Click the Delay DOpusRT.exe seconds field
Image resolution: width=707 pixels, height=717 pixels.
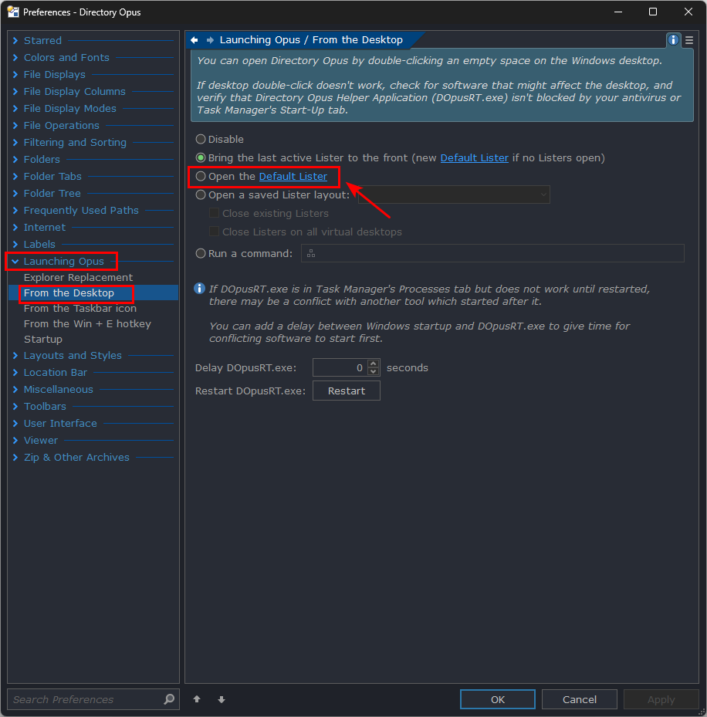click(340, 367)
